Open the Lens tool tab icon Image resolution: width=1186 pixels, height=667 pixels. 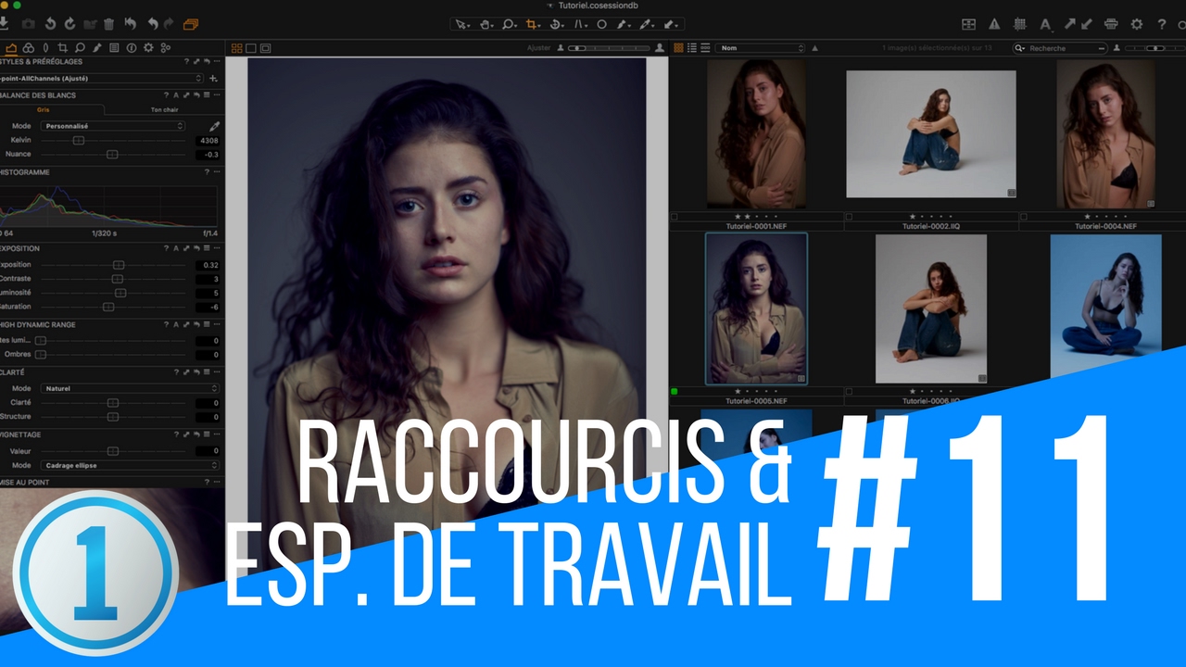[x=45, y=48]
